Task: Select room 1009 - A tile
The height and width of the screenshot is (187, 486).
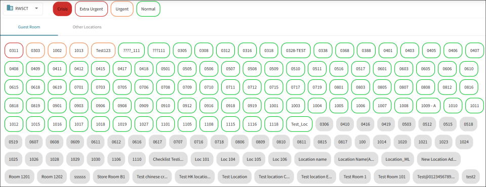Action: (x=428, y=106)
